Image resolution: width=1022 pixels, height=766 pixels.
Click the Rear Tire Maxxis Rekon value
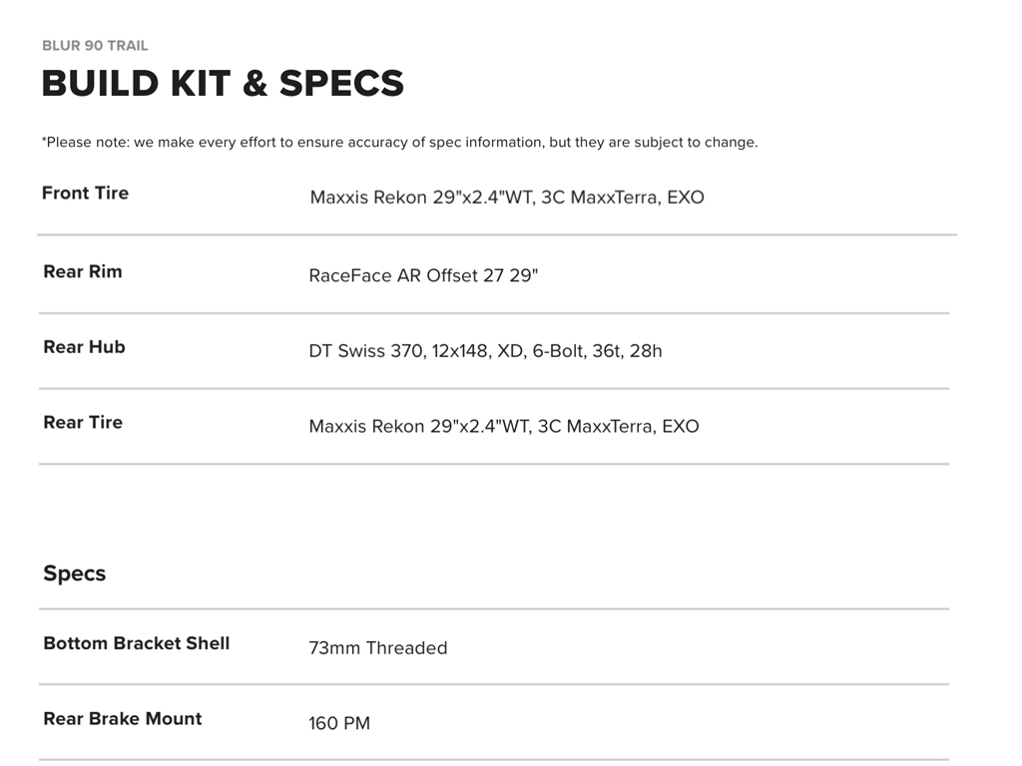504,427
